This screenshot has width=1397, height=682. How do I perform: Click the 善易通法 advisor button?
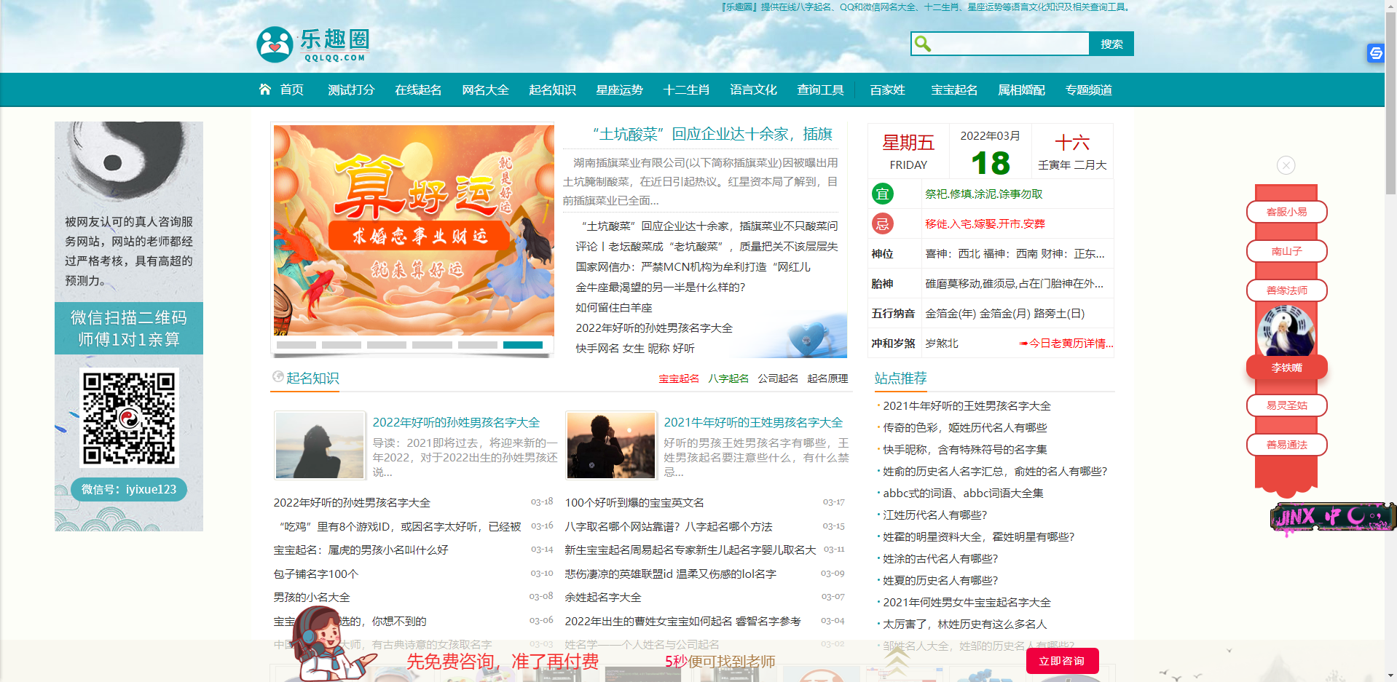click(x=1286, y=445)
